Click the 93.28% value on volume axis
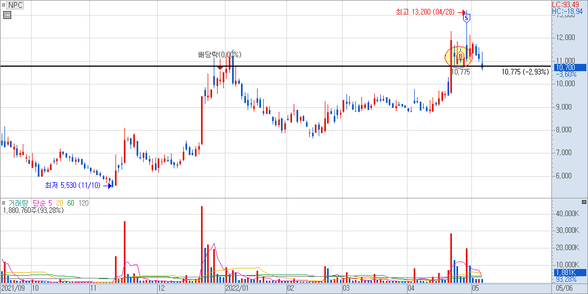The width and height of the screenshot is (588, 294). pos(566,280)
